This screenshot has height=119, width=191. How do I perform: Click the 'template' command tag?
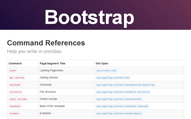pos(15,106)
